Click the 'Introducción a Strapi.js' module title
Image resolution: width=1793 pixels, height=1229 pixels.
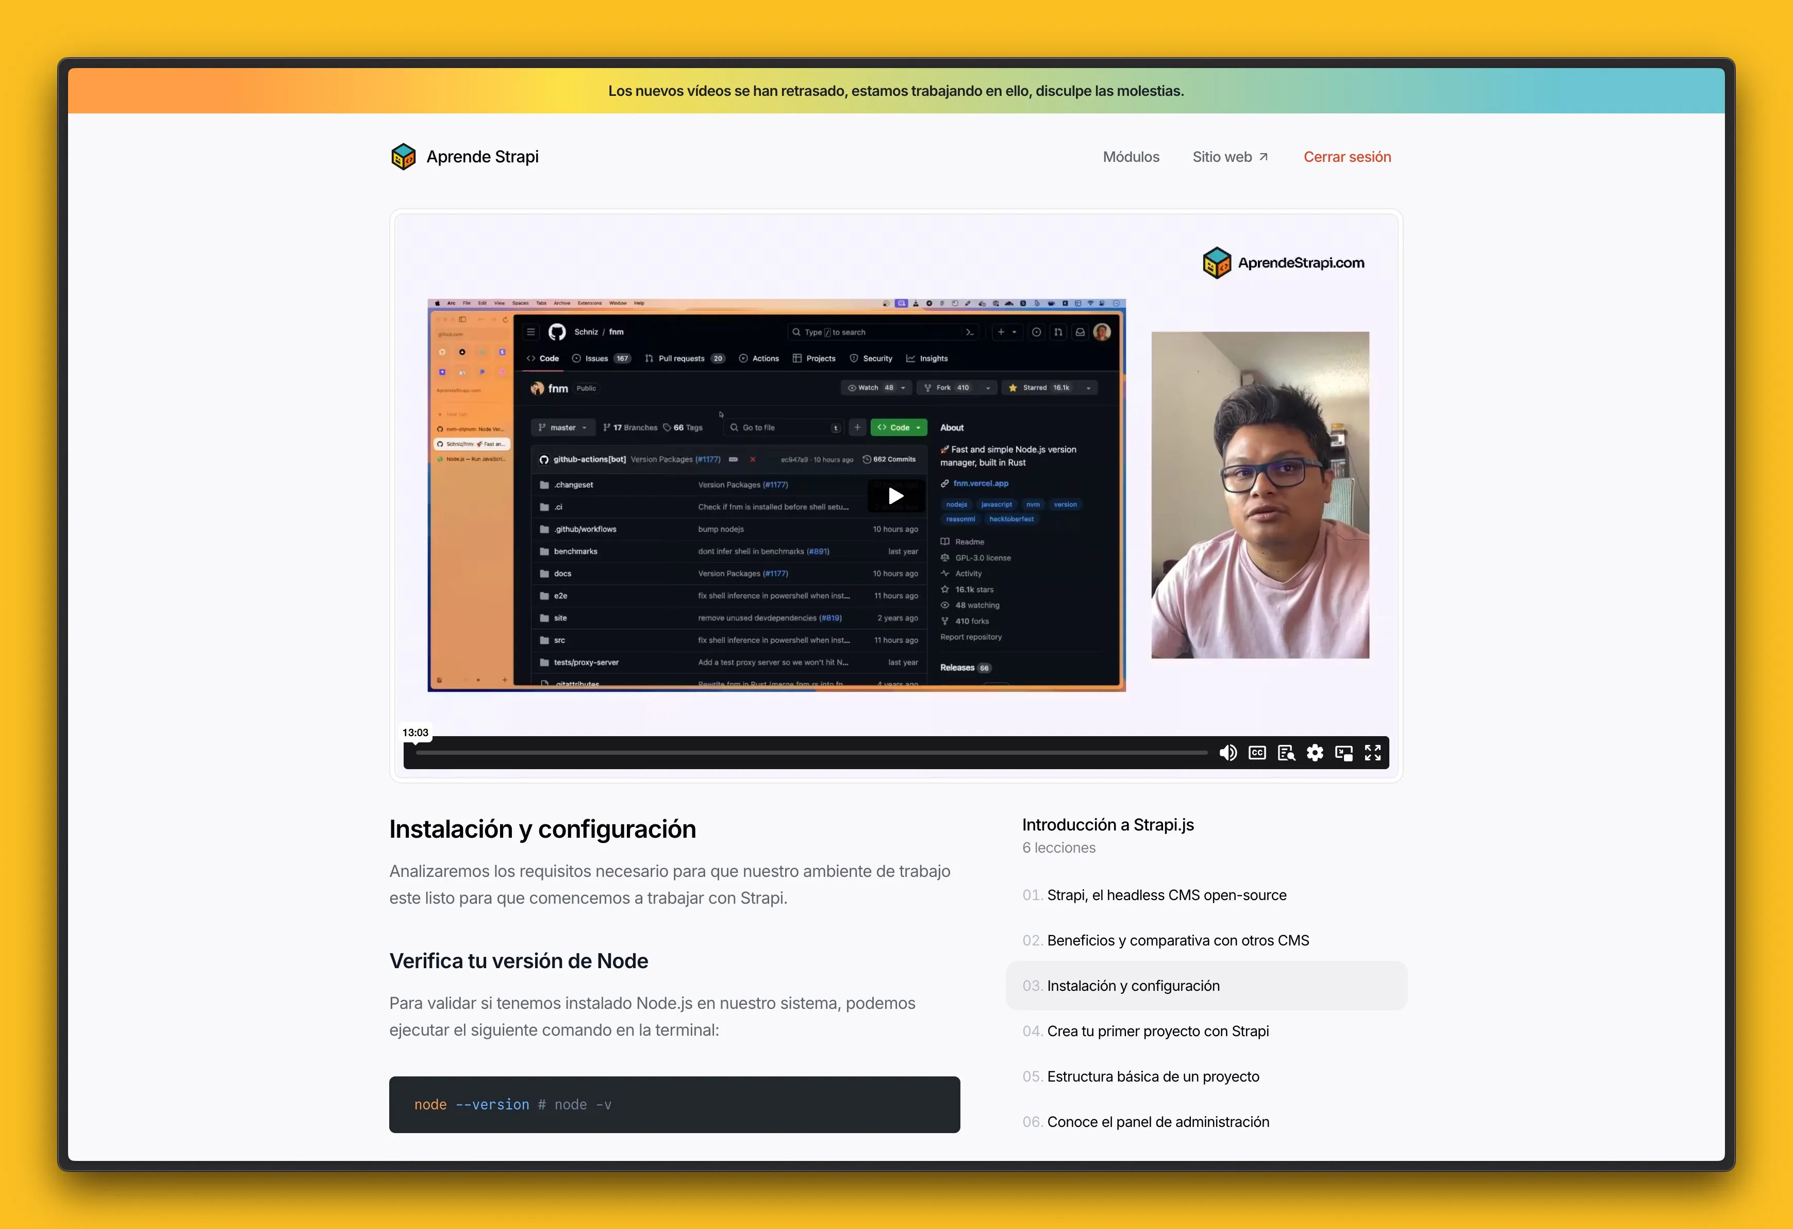1108,825
